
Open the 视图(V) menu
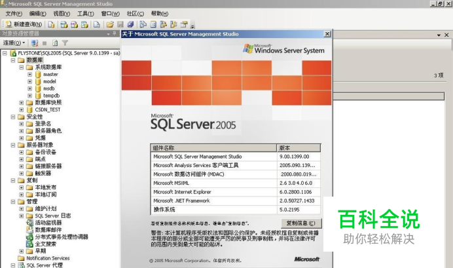coord(62,14)
